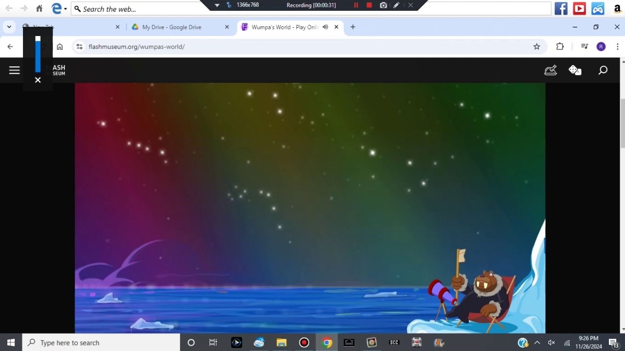Open the help question-mark tray icon

pos(523,343)
